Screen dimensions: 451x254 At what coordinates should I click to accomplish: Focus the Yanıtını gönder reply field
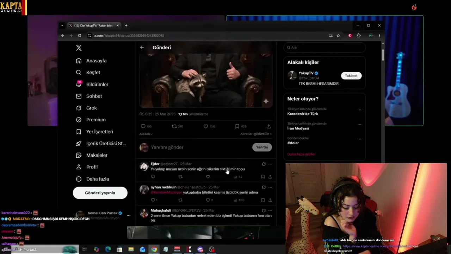click(200, 147)
